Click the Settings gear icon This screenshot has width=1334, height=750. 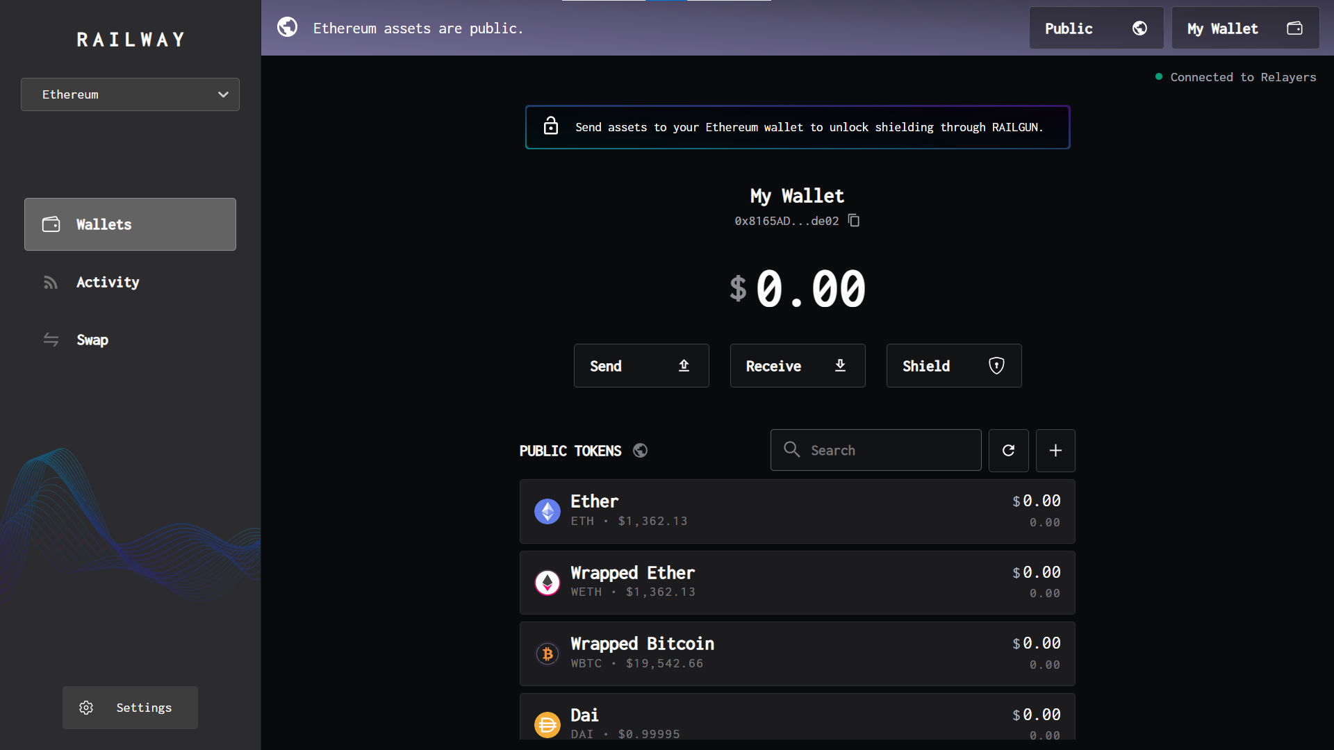(x=86, y=708)
